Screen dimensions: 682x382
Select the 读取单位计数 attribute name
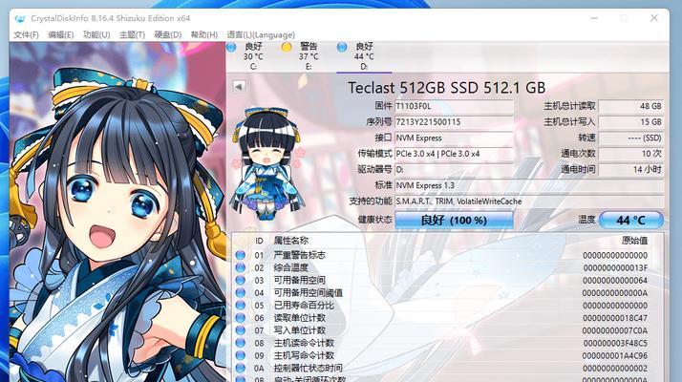pos(299,318)
